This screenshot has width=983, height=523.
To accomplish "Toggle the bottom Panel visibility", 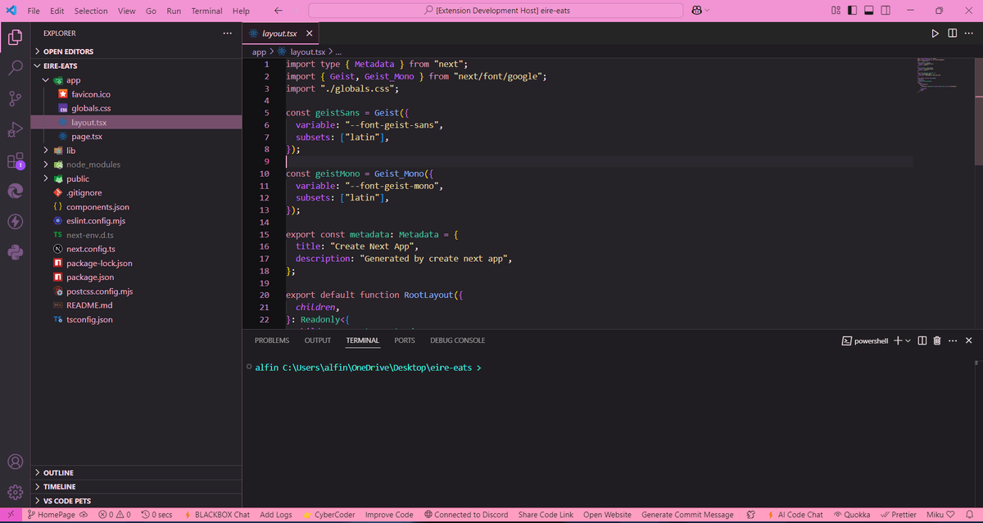I will click(869, 11).
